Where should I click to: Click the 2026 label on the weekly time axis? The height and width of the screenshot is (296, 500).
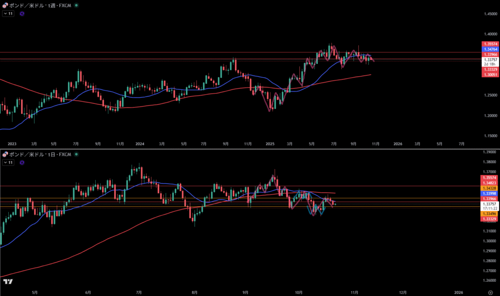(397, 144)
